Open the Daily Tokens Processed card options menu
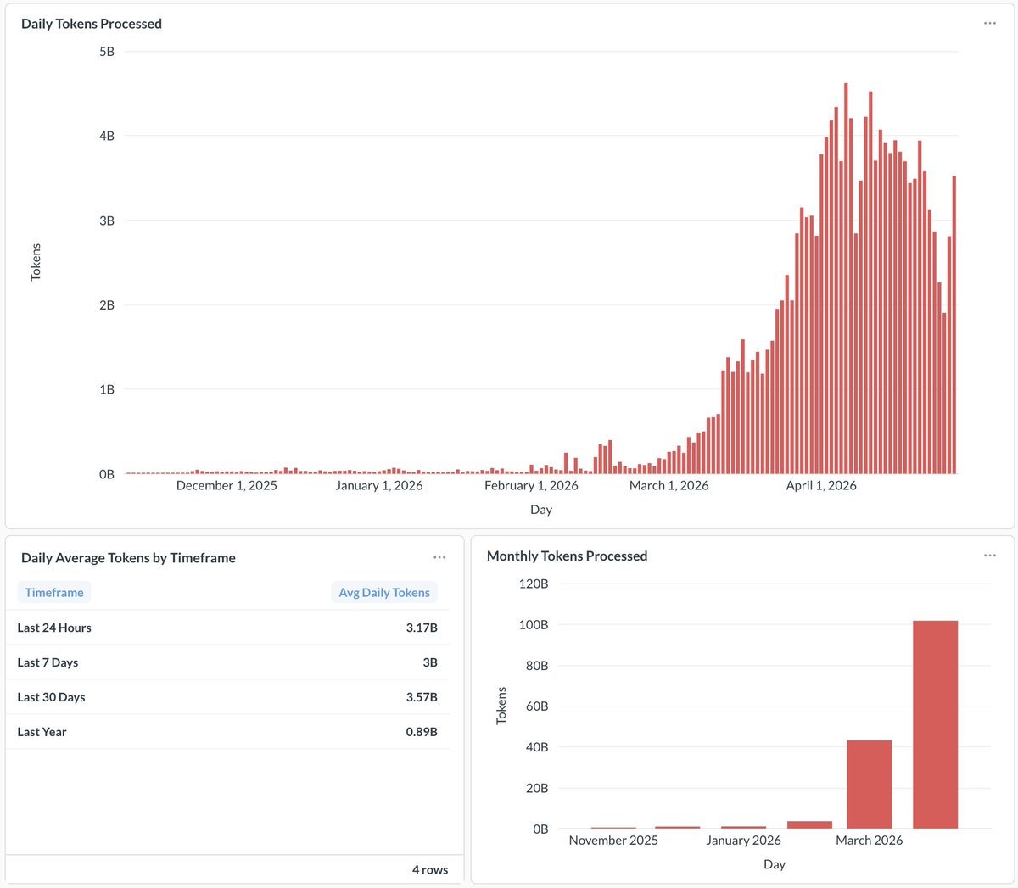This screenshot has width=1018, height=888. (989, 24)
